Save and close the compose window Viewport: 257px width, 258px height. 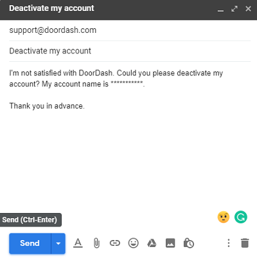tap(248, 9)
